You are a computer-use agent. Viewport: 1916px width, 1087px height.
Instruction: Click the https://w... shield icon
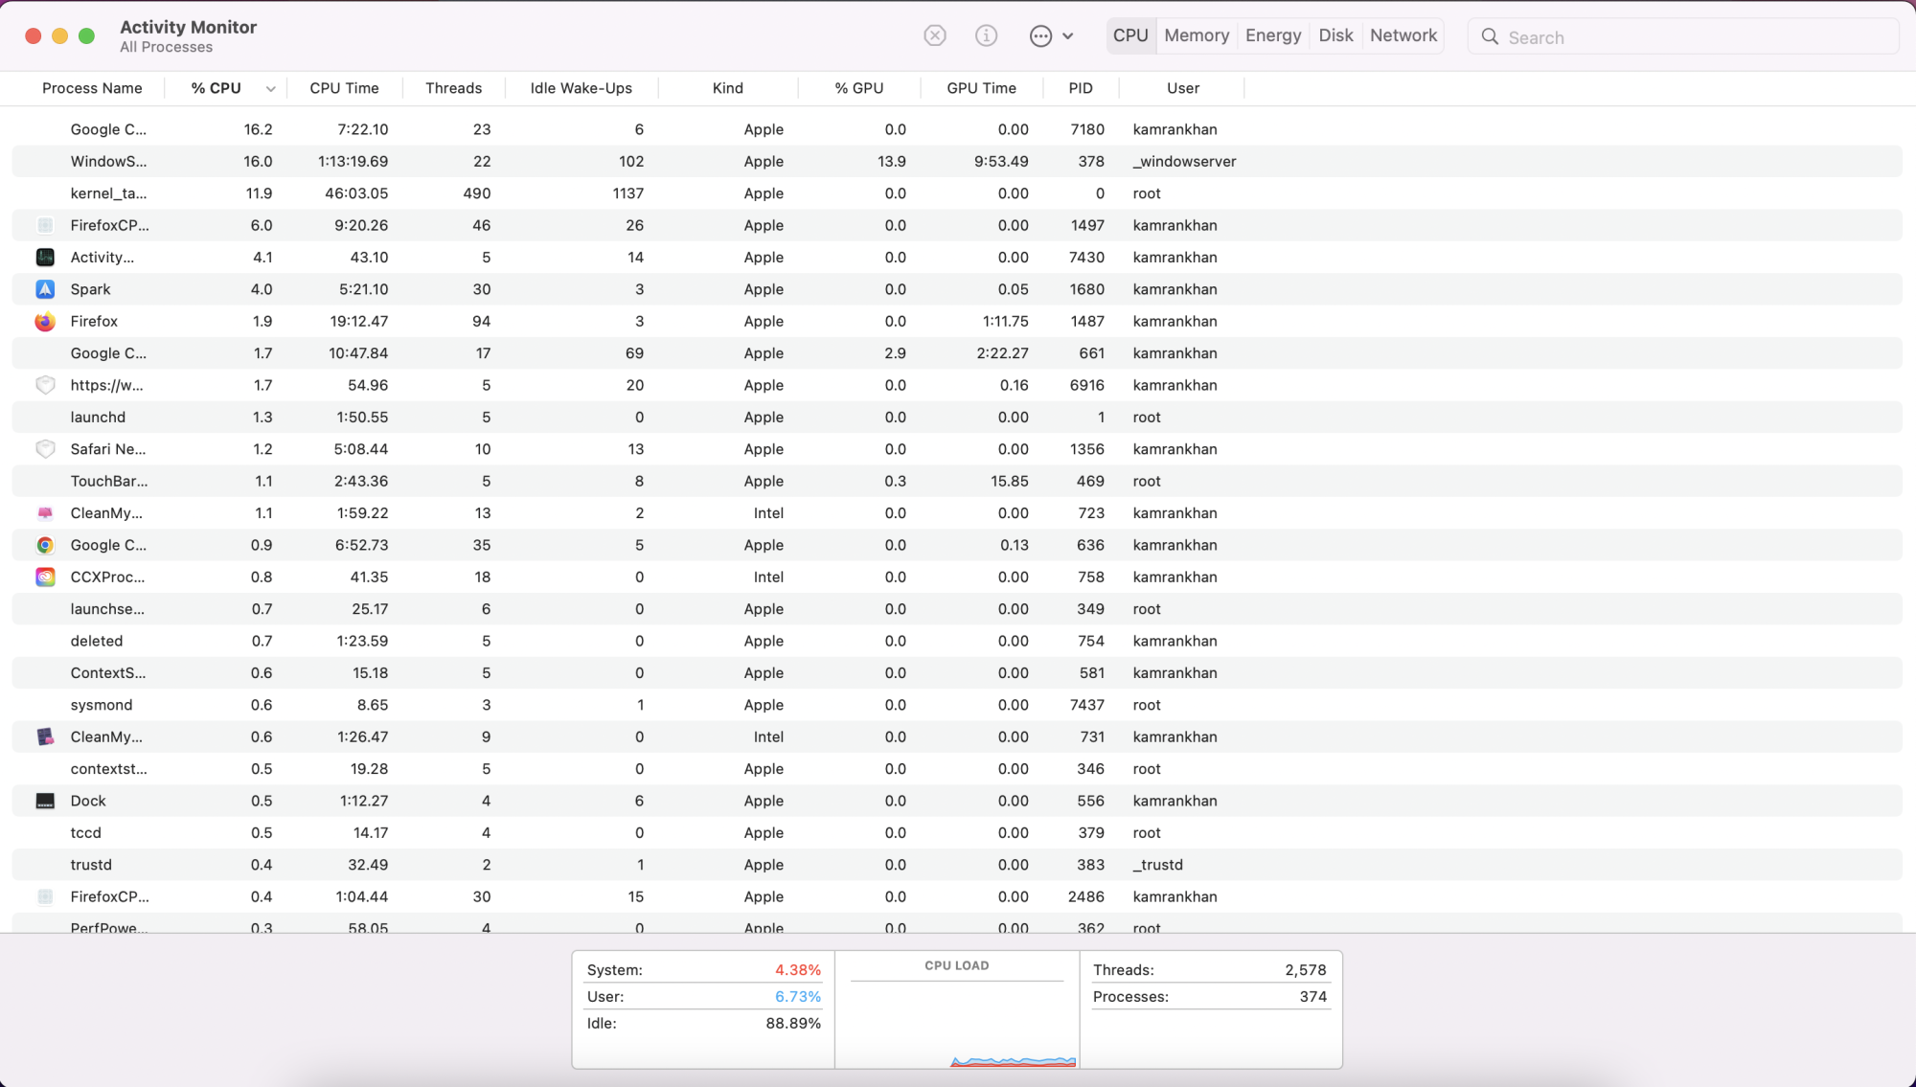click(45, 385)
